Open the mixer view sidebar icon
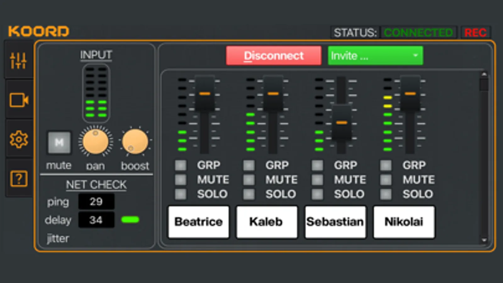This screenshot has height=283, width=503. point(18,60)
